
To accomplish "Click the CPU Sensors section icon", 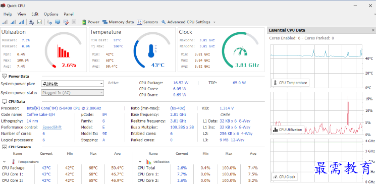I will 5,147.
